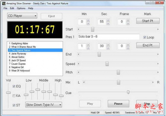The image size is (166, 116).
Task: Click the start Sec field showing 55
Action: pyautogui.click(x=102, y=21)
